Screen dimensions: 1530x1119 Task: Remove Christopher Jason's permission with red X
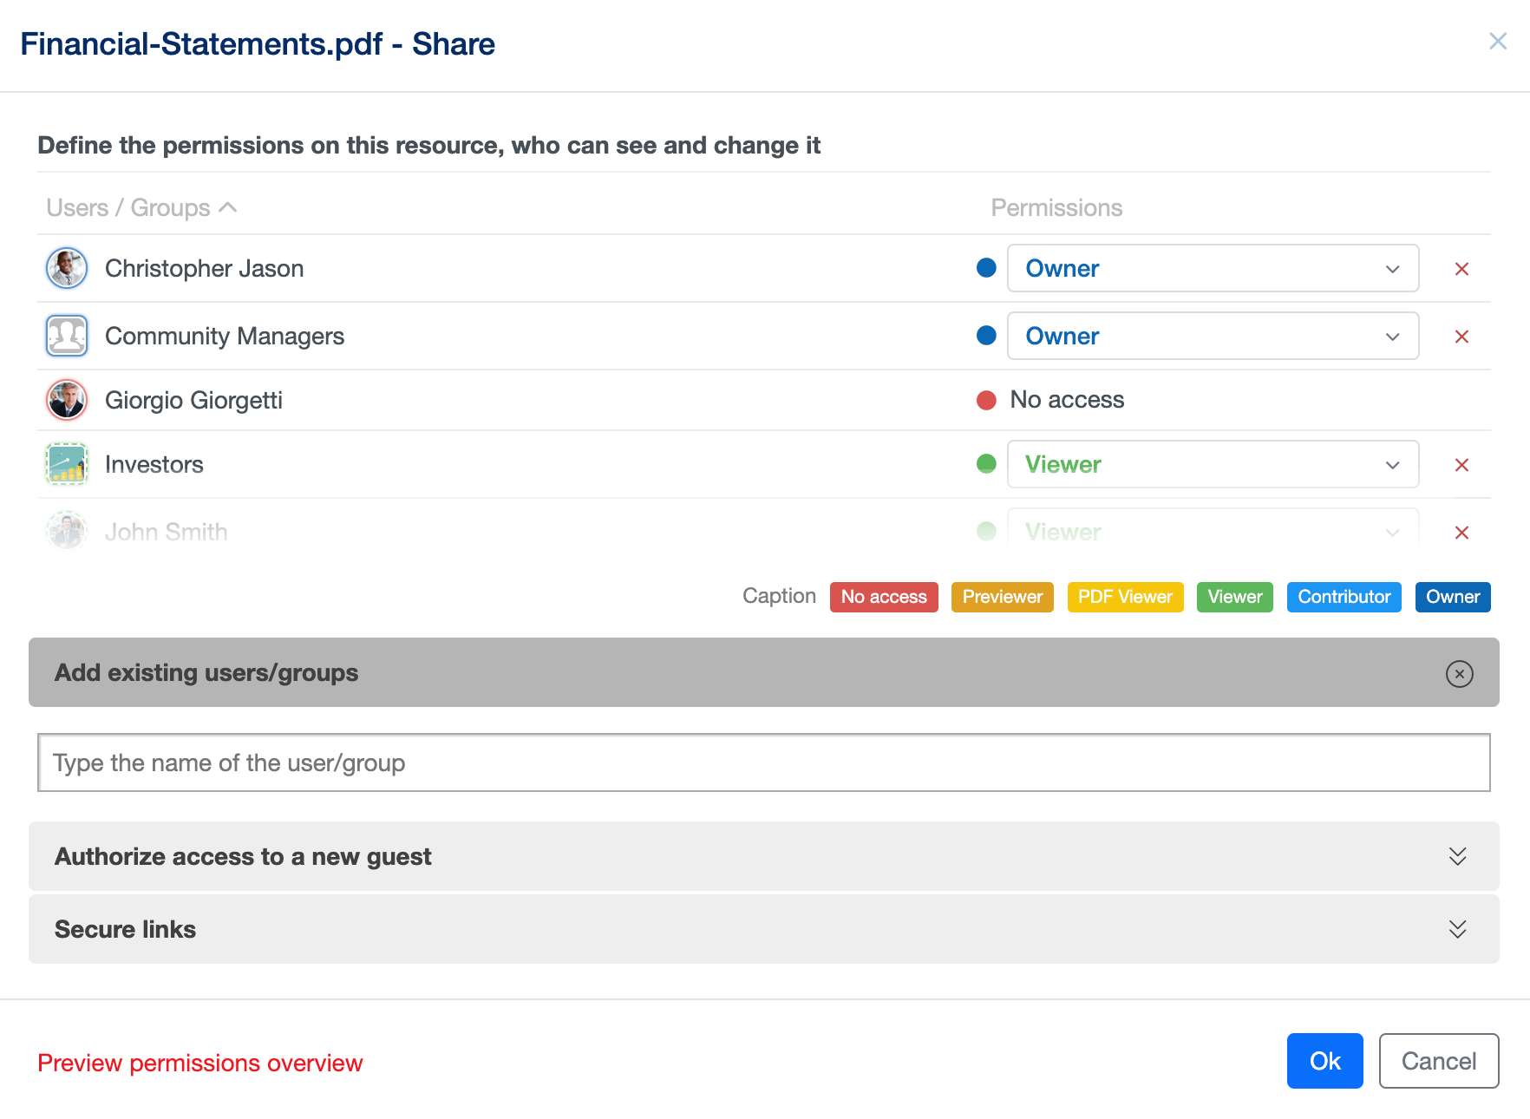(x=1461, y=269)
